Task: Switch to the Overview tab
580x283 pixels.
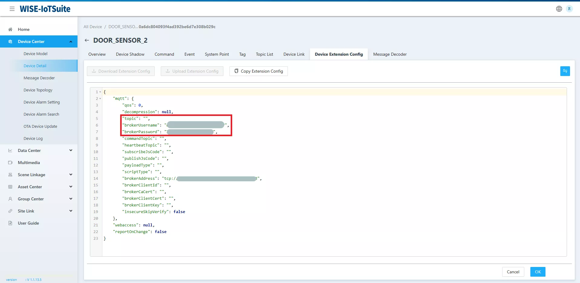Action: [97, 54]
